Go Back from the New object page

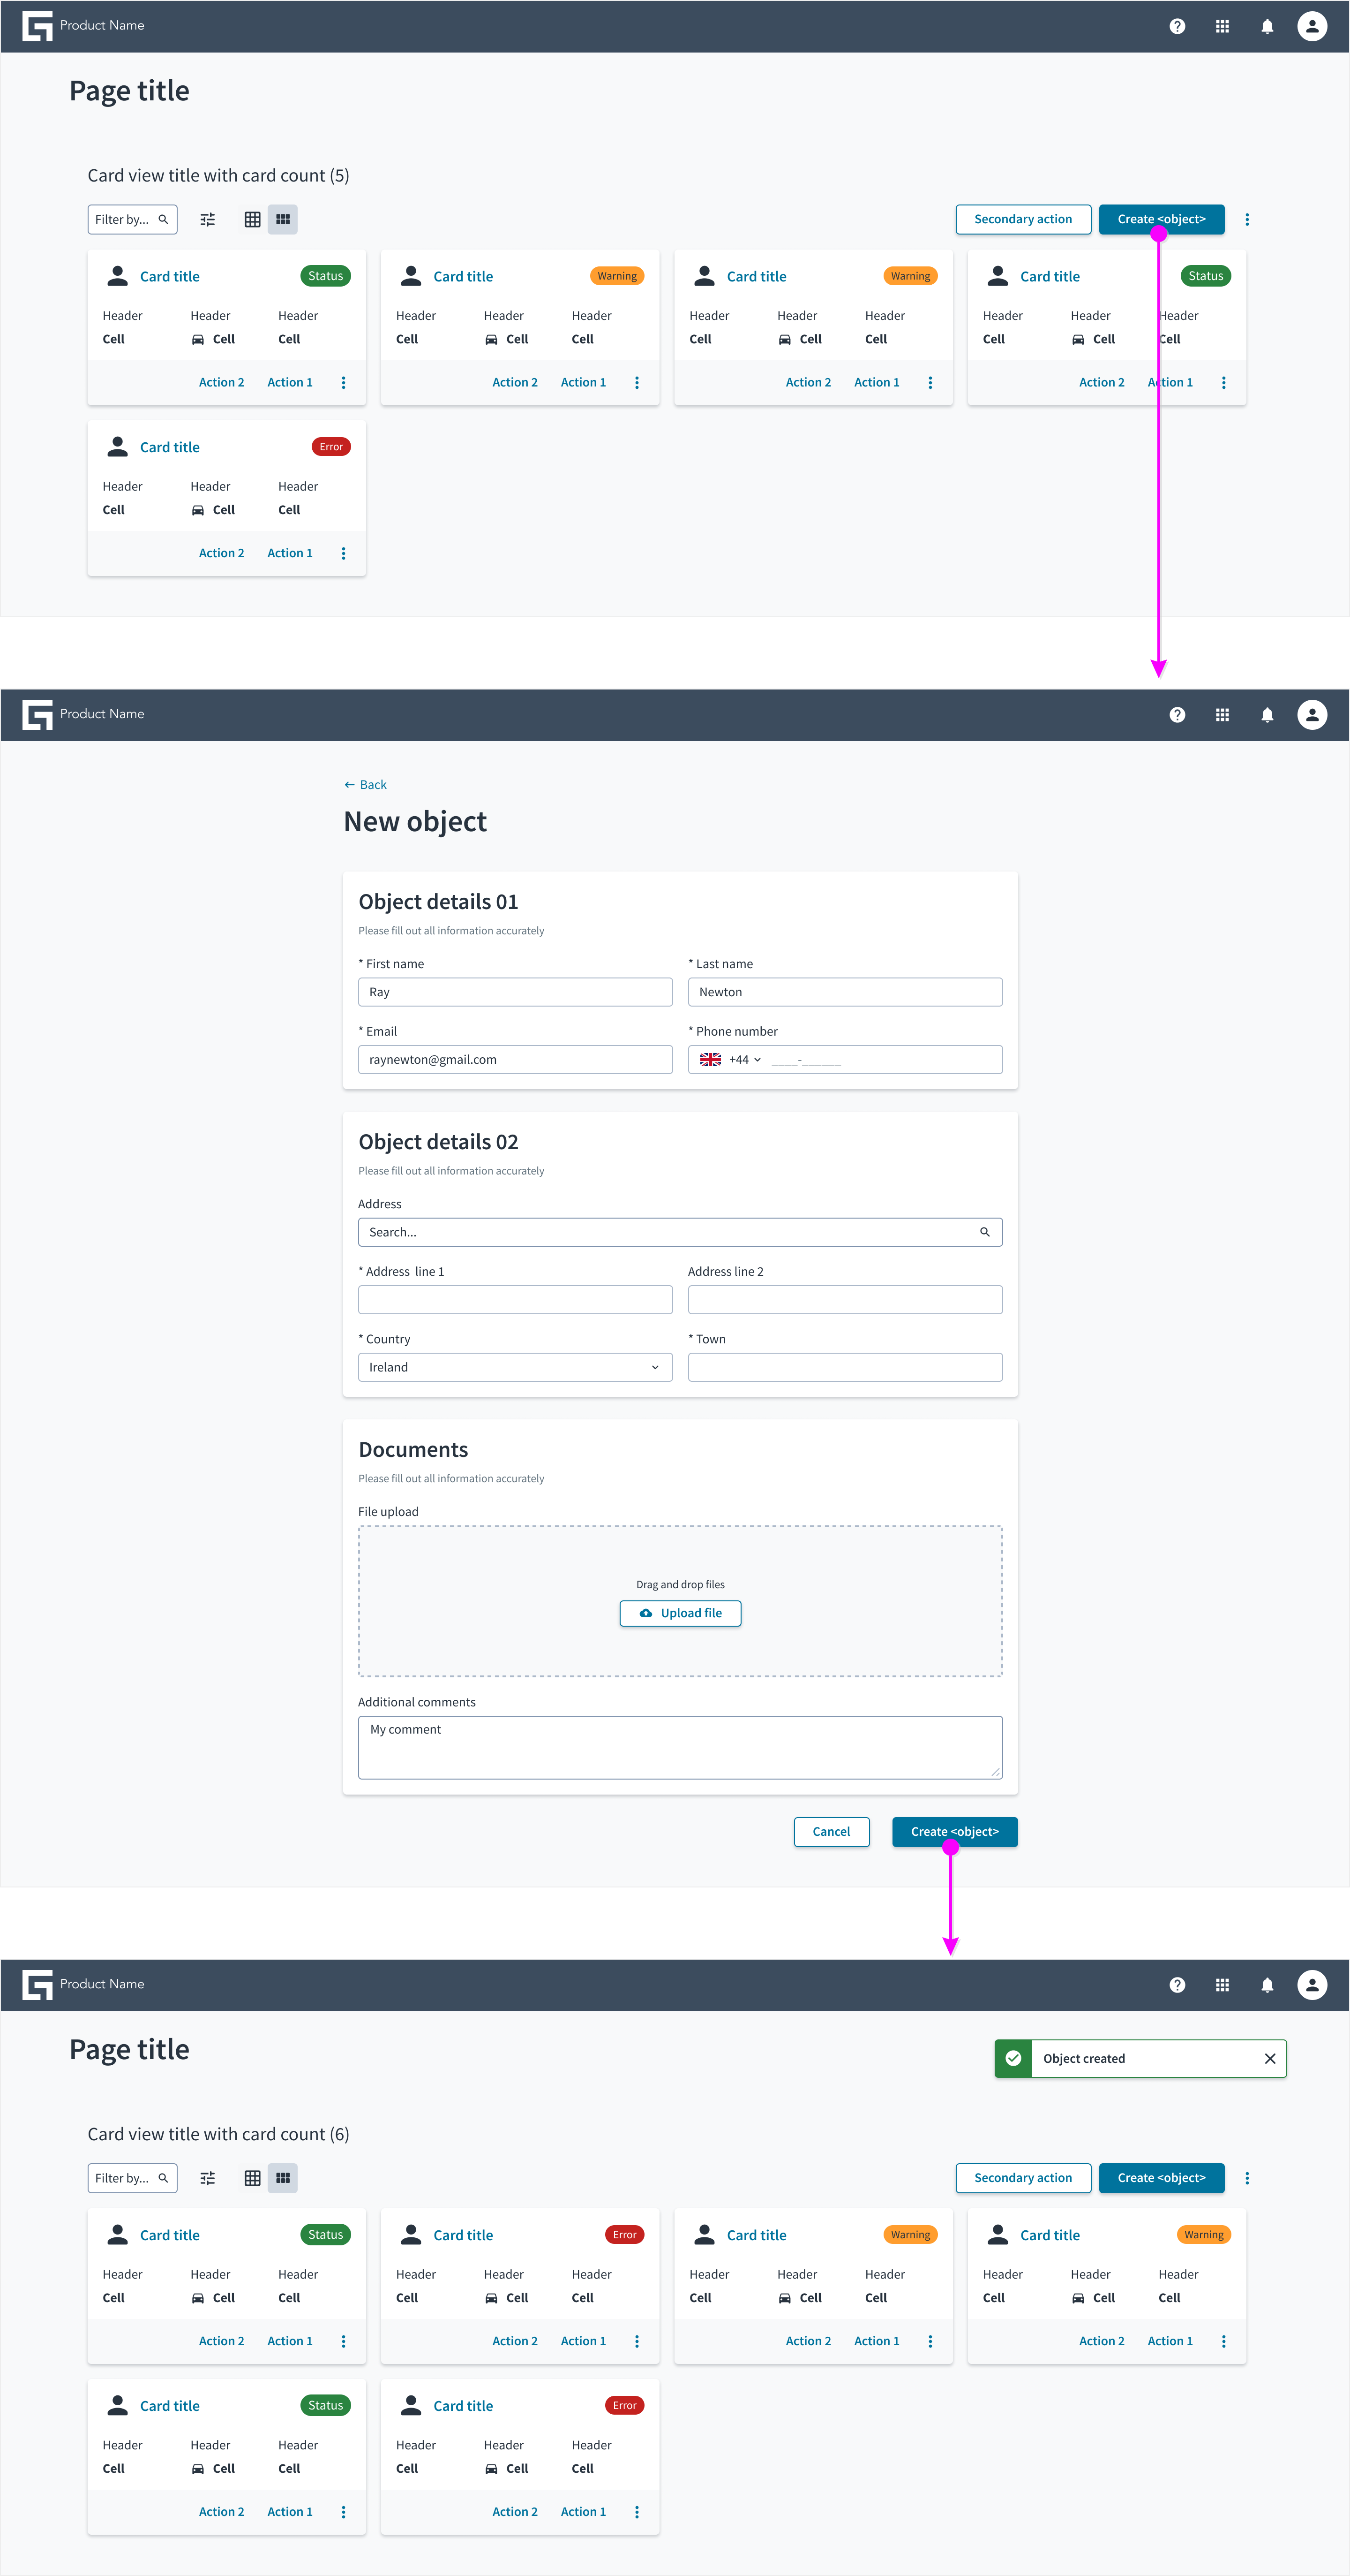366,785
